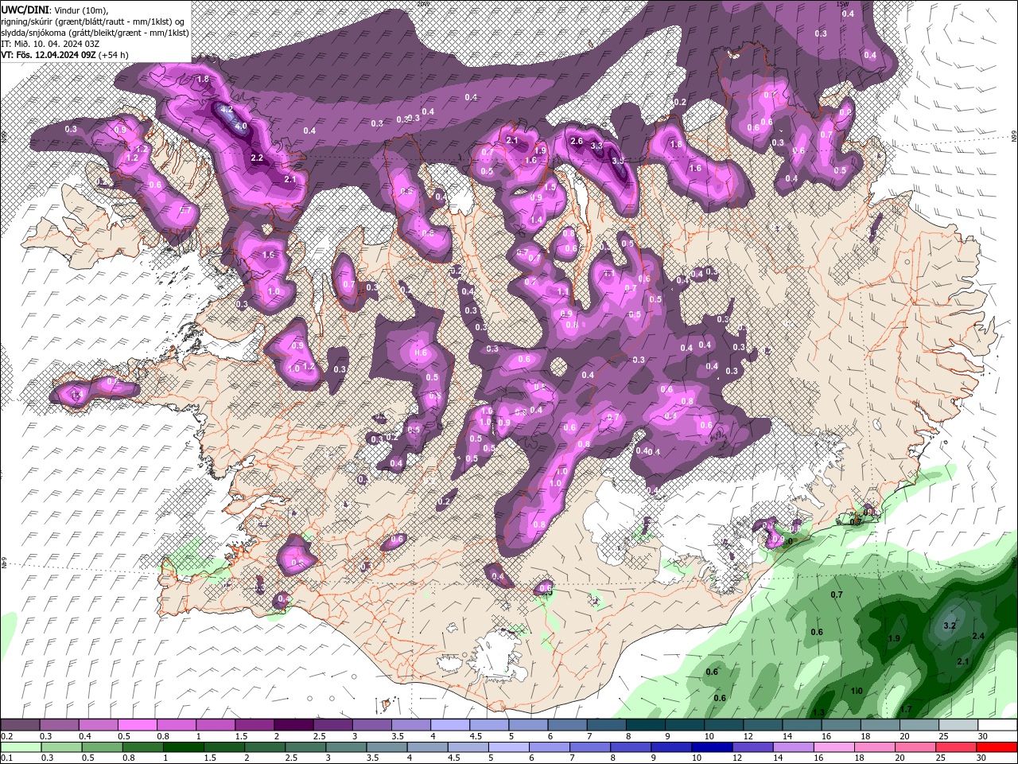Click the '20W' longitude label at top
1018x764 pixels.
coord(422,4)
